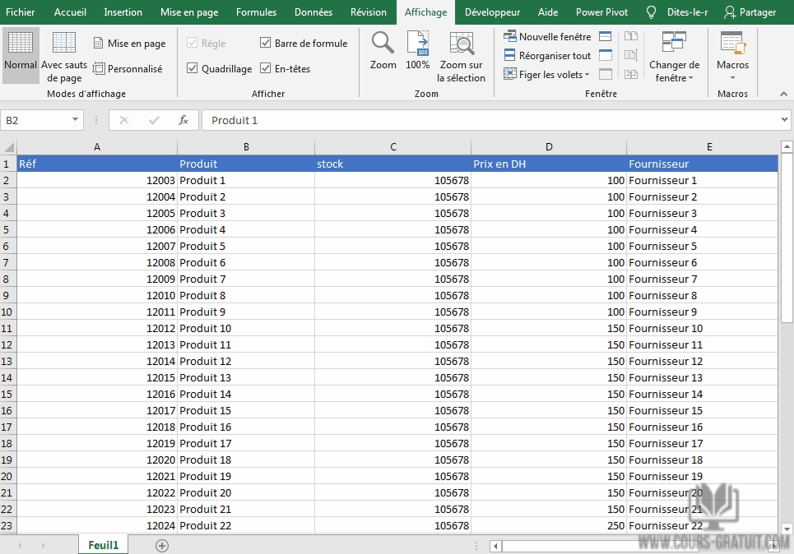Expand the Macros dropdown menu
794x554 pixels.
[x=732, y=59]
